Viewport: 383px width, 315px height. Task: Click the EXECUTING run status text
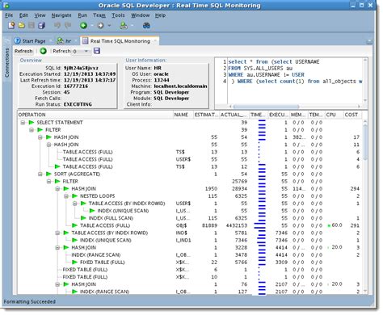click(x=78, y=104)
